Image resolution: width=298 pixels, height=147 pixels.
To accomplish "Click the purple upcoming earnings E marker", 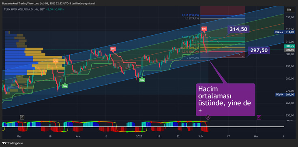I will (259, 117).
